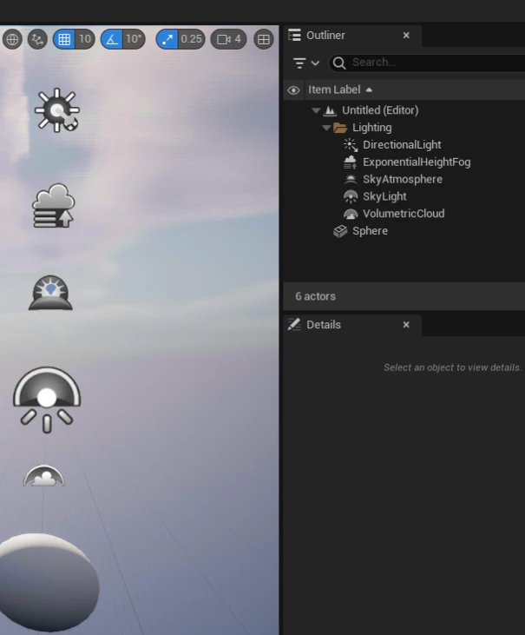The width and height of the screenshot is (525, 635).
Task: Select the DirectionalLight sun icon in viewport
Action: pyautogui.click(x=57, y=110)
